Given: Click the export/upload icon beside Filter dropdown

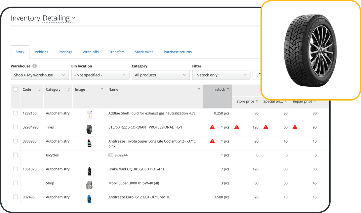Looking at the screenshot, I should [259, 75].
